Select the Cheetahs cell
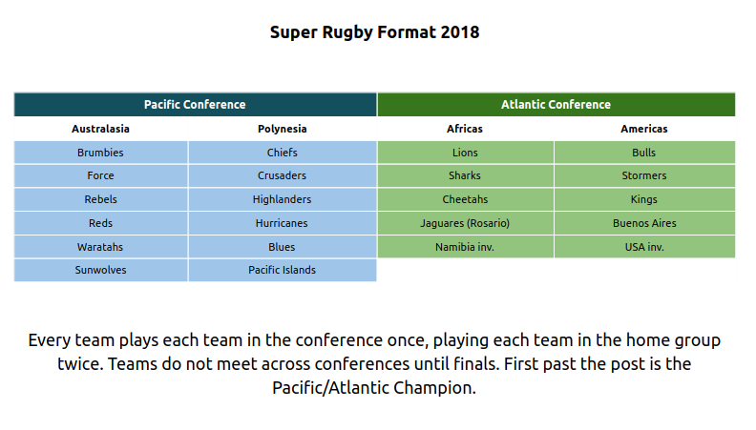The height and width of the screenshot is (430, 756). [465, 199]
